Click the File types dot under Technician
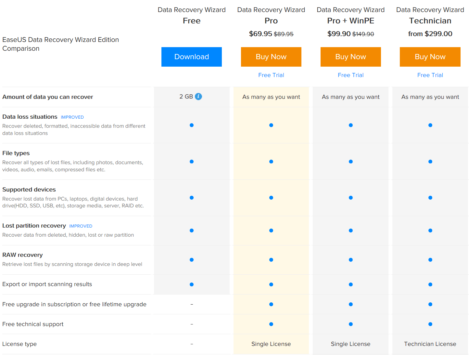Viewport: 469px width, 355px height. tap(430, 162)
